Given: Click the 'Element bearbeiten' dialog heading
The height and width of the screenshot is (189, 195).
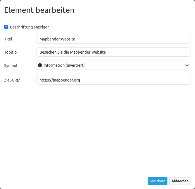Looking at the screenshot, I should click(x=39, y=10).
